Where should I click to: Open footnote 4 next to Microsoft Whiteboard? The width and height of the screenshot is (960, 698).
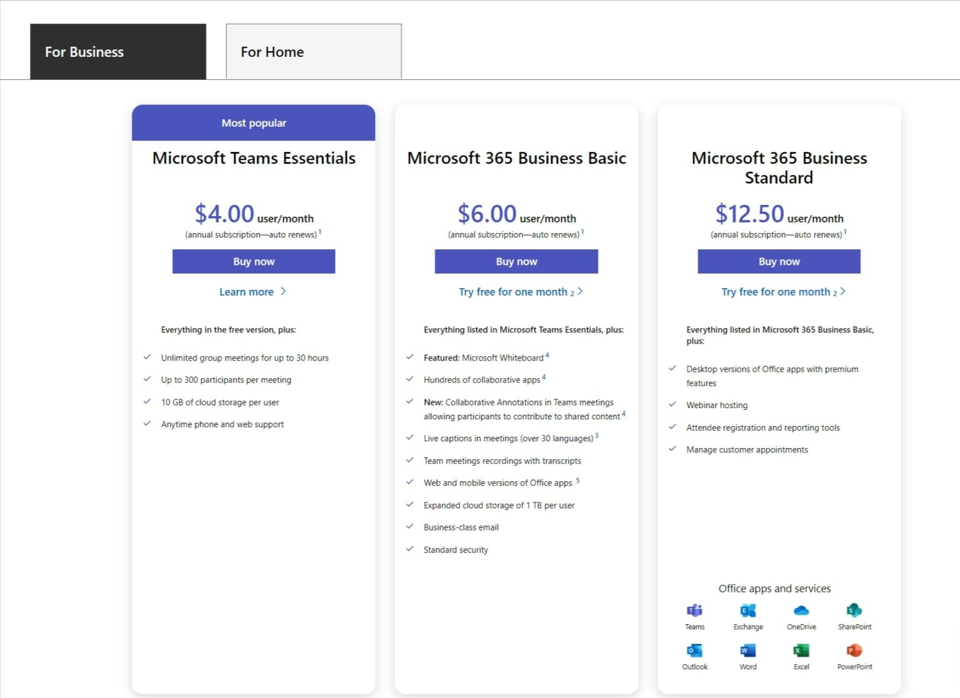pyautogui.click(x=547, y=355)
